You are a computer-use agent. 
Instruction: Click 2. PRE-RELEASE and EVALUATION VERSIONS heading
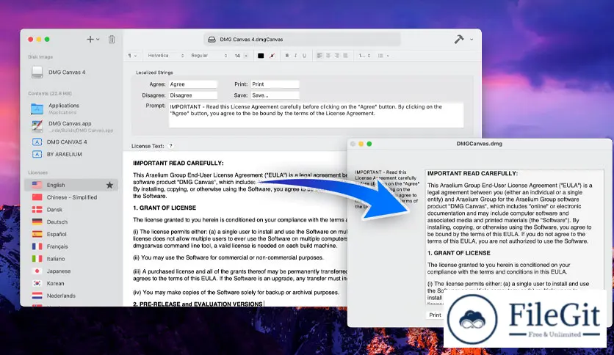click(x=198, y=304)
